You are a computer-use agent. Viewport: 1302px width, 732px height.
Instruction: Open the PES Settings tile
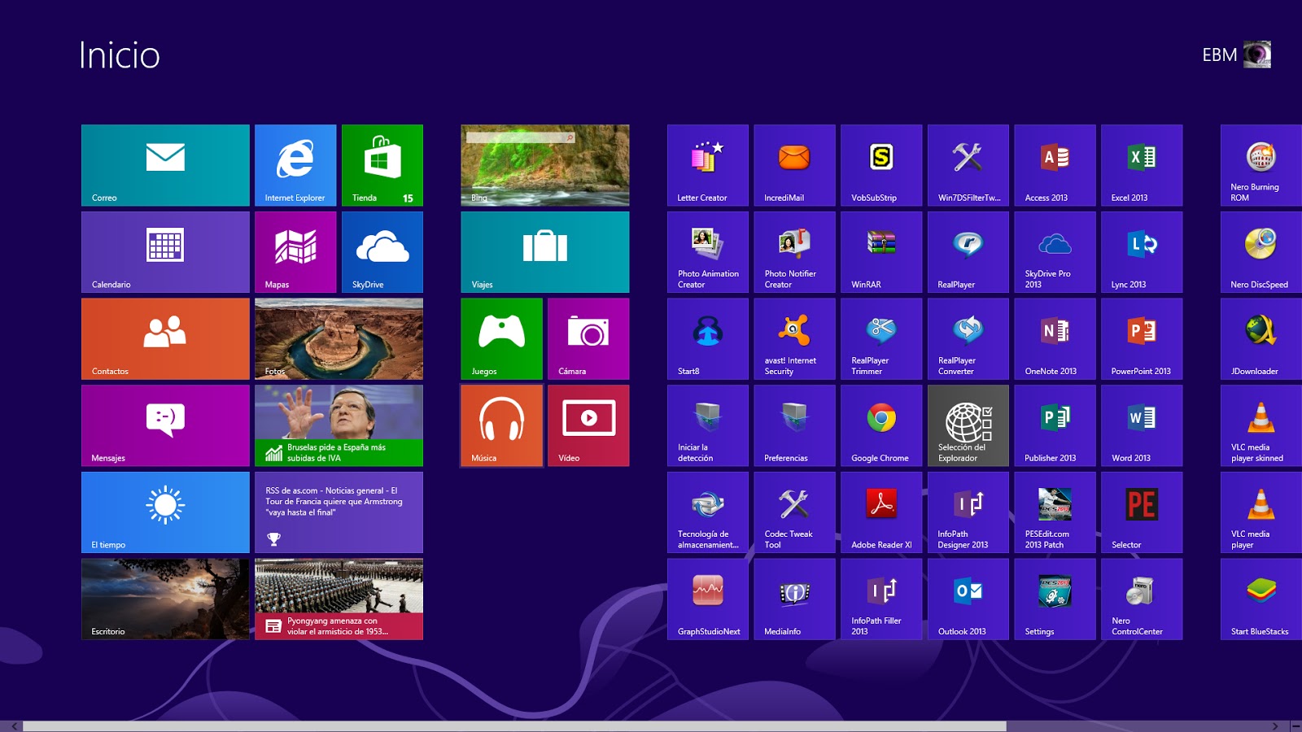pos(1055,599)
